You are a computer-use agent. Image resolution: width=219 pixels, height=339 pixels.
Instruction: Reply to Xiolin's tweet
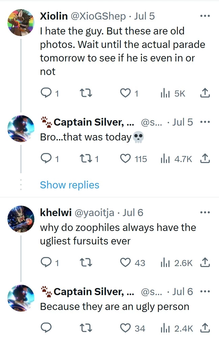(x=50, y=94)
